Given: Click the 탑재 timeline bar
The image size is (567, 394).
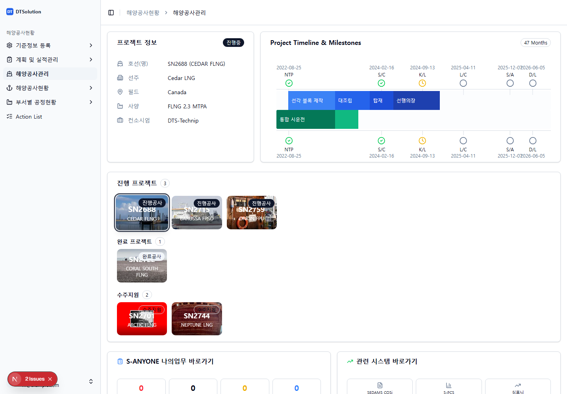Looking at the screenshot, I should click(x=382, y=100).
